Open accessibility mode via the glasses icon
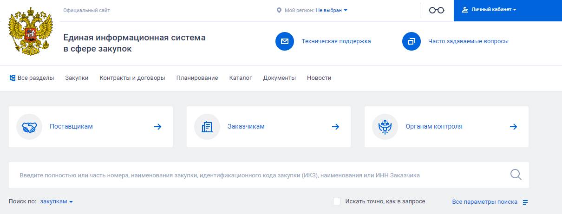Viewport: 562px width, 214px height. click(437, 10)
